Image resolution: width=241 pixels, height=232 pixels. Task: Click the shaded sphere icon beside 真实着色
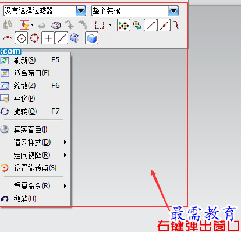pyautogui.click(x=4, y=129)
